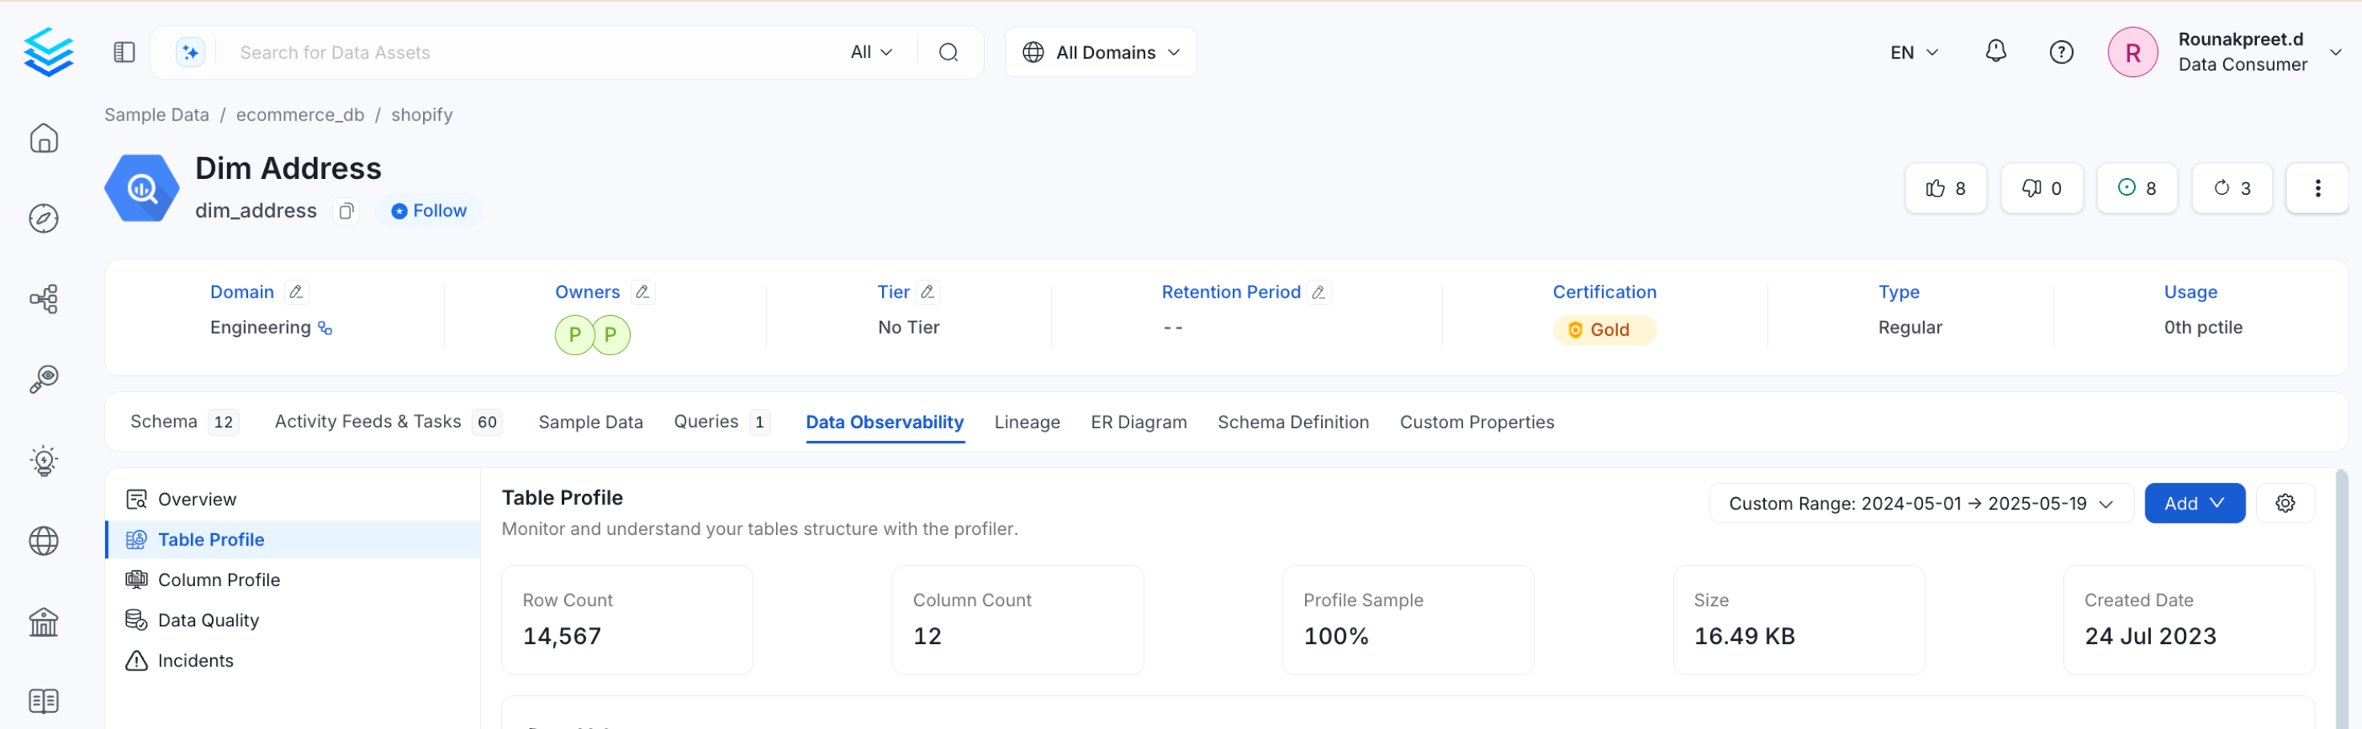Toggle the thumbs down dislike vote

coord(2041,188)
